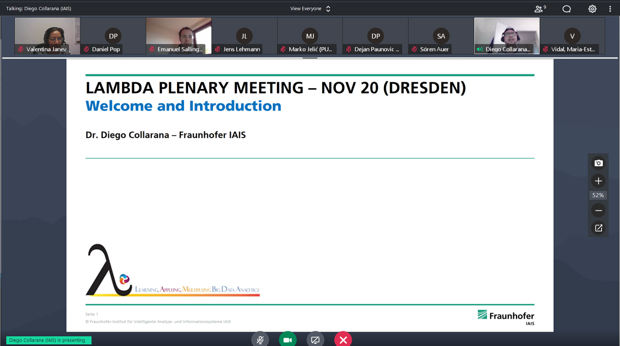Click 'Dr. Diego Collarana – Fraunhofer IAIS' text
The width and height of the screenshot is (620, 346).
[166, 135]
